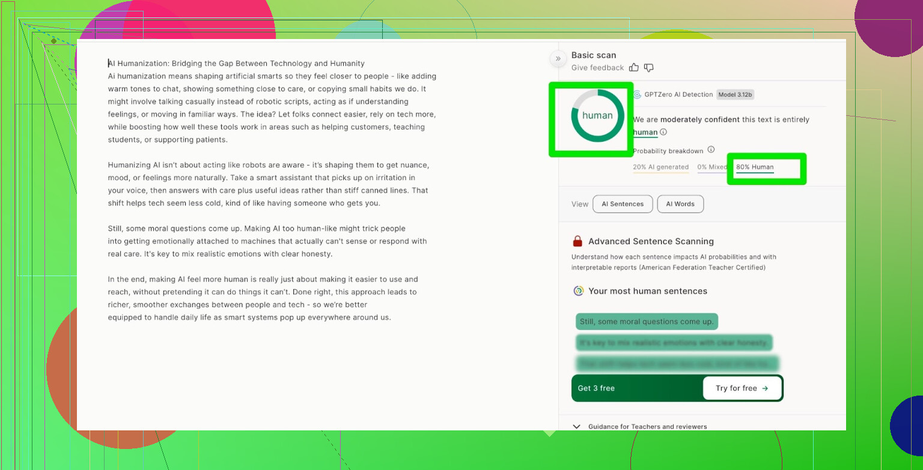The image size is (923, 470).
Task: Click the underlined human verdict link
Action: tap(645, 132)
